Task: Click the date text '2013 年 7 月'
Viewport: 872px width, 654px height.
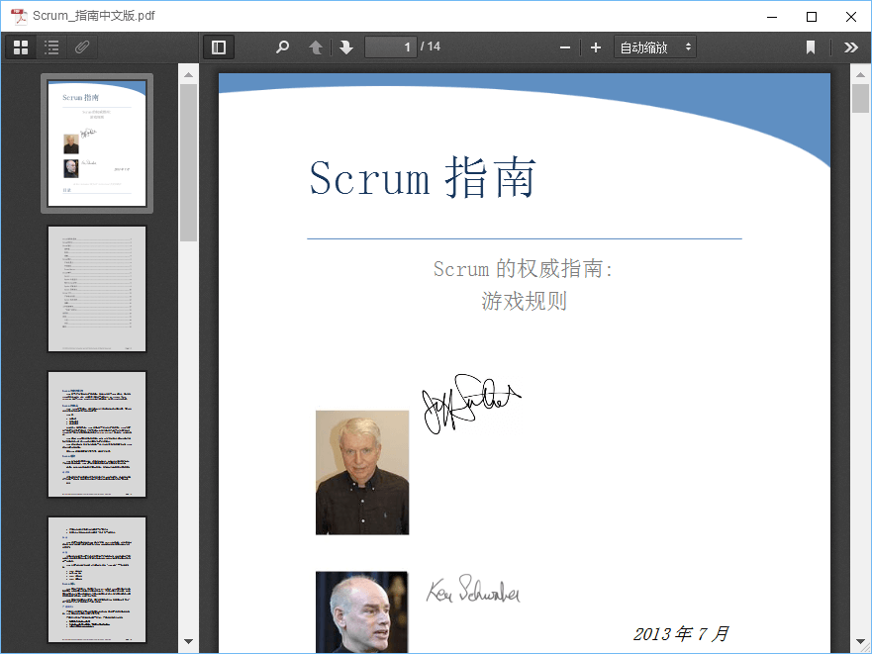Action: point(681,633)
